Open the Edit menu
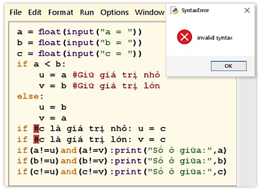The image size is (259, 189). coord(35,12)
